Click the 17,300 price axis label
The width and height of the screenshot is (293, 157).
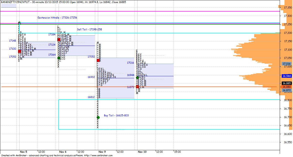tap(288, 16)
